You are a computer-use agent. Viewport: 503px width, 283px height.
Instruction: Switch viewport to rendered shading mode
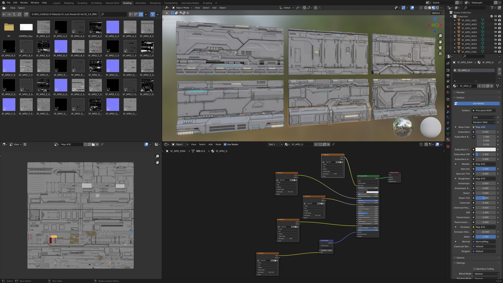pos(437,8)
